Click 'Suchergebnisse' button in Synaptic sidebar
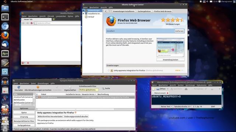 24,125
